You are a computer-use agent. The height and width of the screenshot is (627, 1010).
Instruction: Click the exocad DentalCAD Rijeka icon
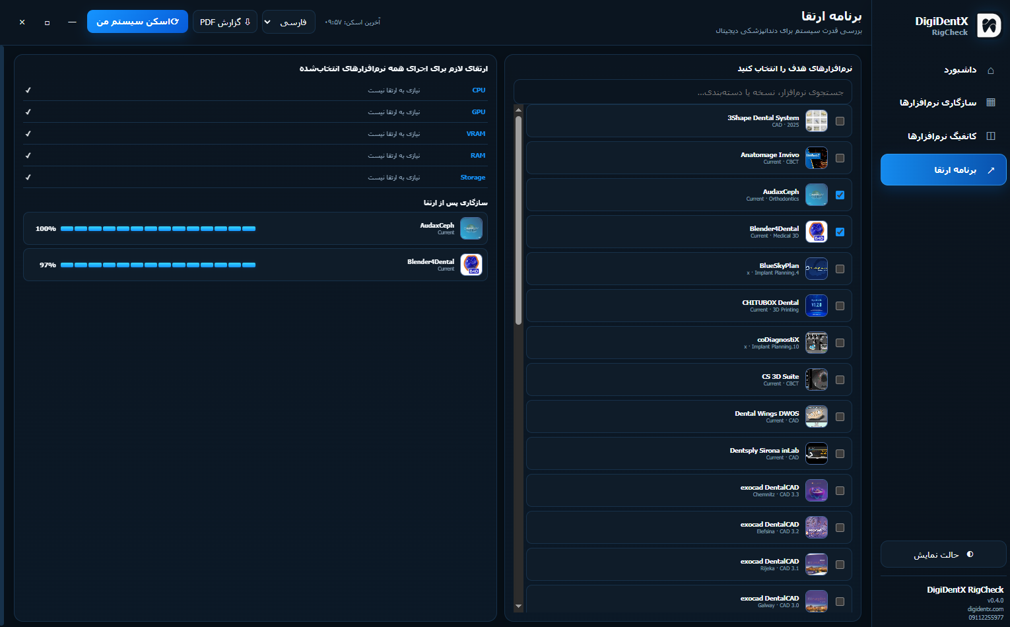click(x=817, y=564)
